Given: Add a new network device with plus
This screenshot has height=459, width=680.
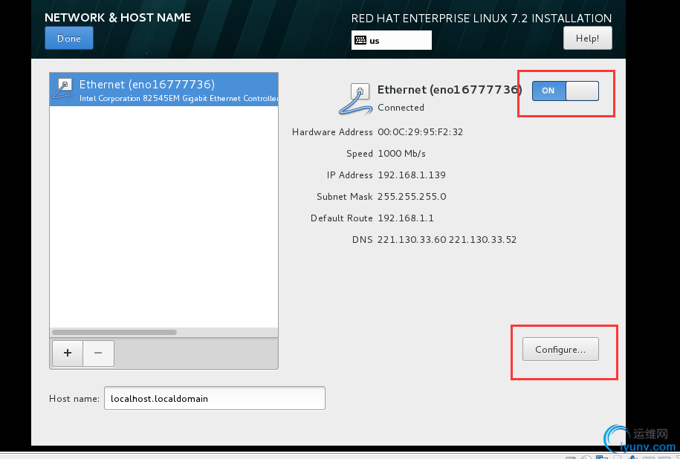Looking at the screenshot, I should [x=68, y=353].
